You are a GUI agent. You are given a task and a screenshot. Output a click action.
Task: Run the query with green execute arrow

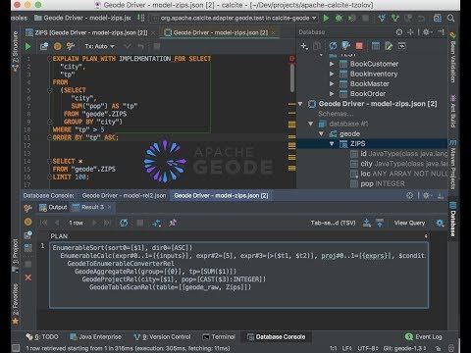pos(28,47)
